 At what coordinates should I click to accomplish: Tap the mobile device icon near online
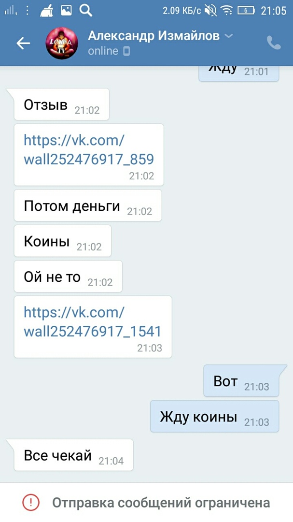click(x=126, y=51)
